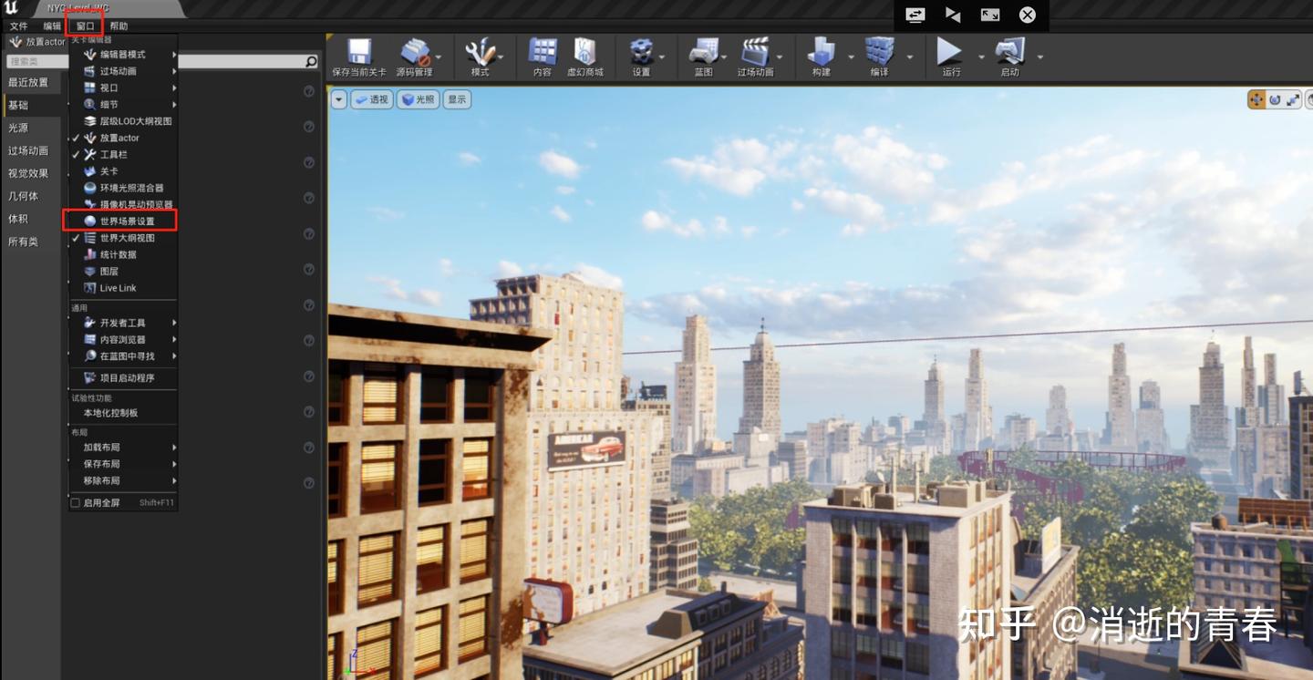1313x680 pixels.
Task: Click the Save Current Level toolbar icon
Action: [358, 57]
